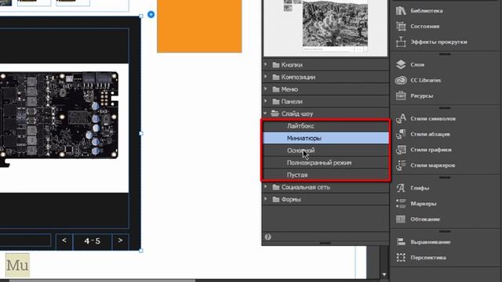Click the Выравнивание label text
The image size is (502, 282).
tap(431, 242)
